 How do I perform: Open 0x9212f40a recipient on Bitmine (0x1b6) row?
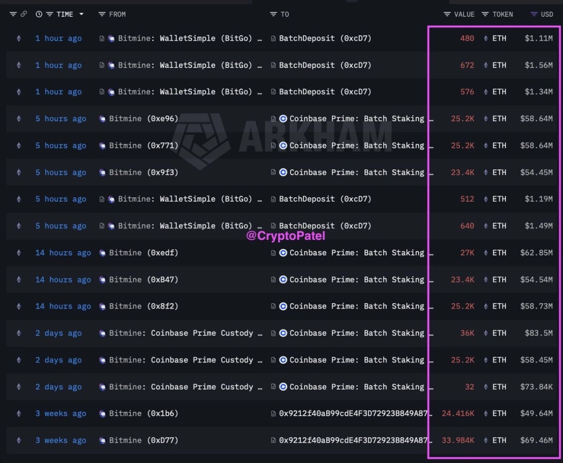click(x=355, y=414)
